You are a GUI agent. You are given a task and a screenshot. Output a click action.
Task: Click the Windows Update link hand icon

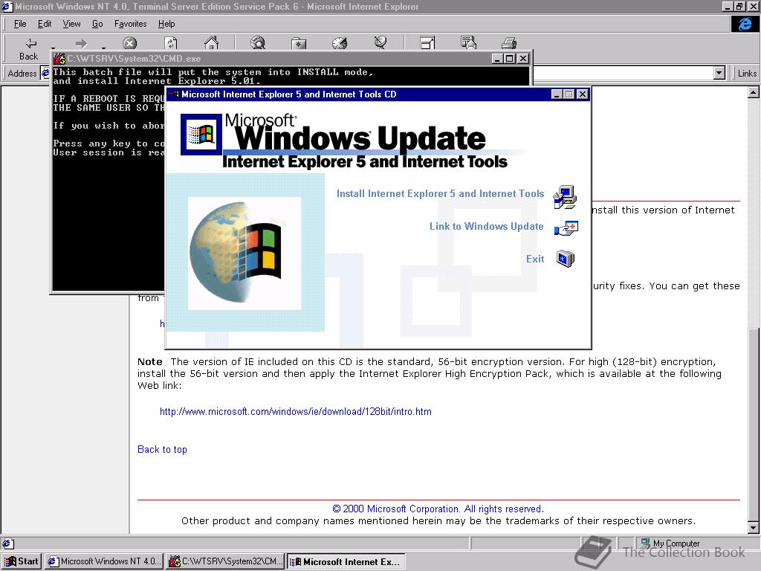pyautogui.click(x=566, y=228)
